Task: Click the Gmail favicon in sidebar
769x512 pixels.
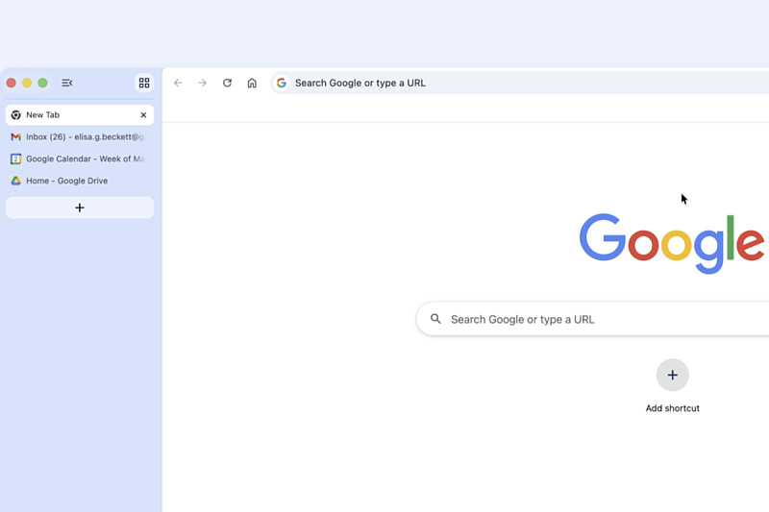Action: 15,136
